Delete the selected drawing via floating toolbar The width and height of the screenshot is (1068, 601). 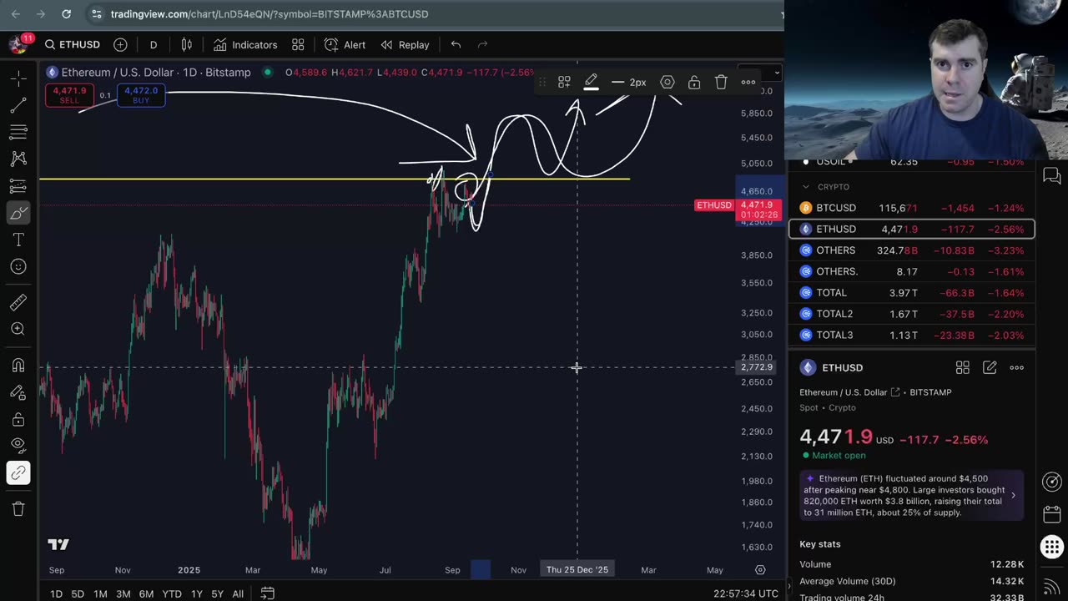click(721, 82)
